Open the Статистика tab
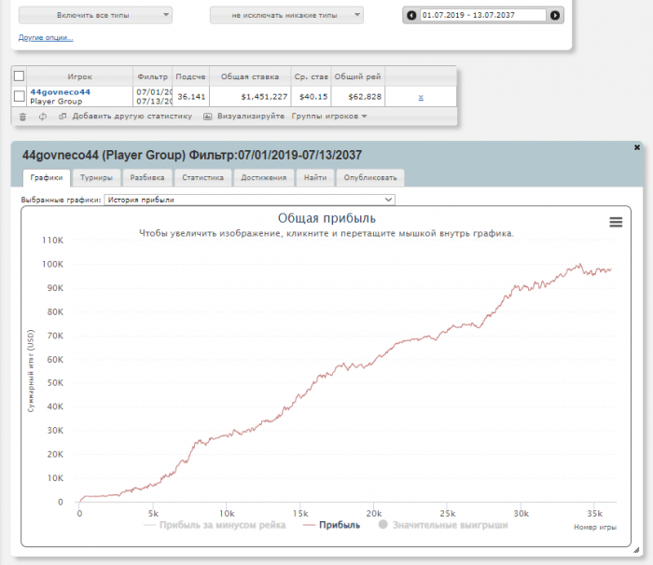Image resolution: width=653 pixels, height=565 pixels. pos(202,177)
